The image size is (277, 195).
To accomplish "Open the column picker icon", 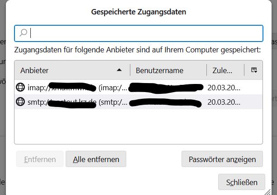I will point(254,70).
